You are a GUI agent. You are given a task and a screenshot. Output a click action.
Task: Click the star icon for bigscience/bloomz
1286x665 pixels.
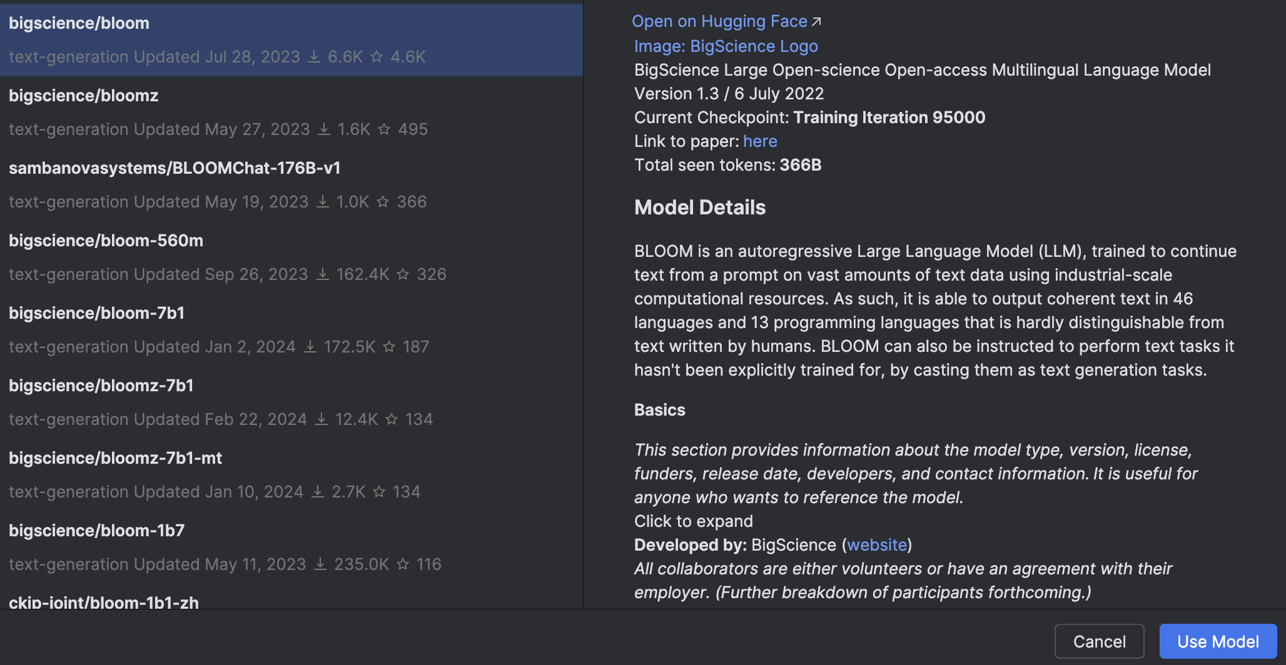click(386, 129)
